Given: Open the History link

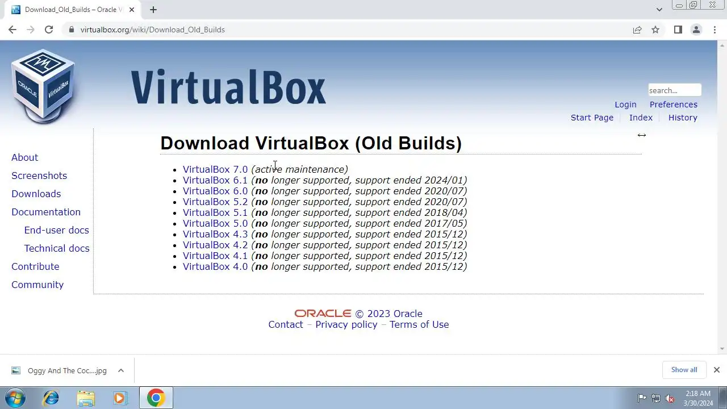Looking at the screenshot, I should coord(683,118).
